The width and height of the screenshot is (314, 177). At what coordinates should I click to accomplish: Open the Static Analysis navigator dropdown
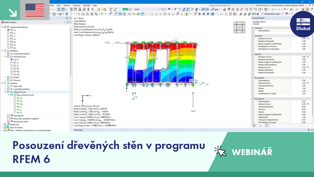(65, 22)
